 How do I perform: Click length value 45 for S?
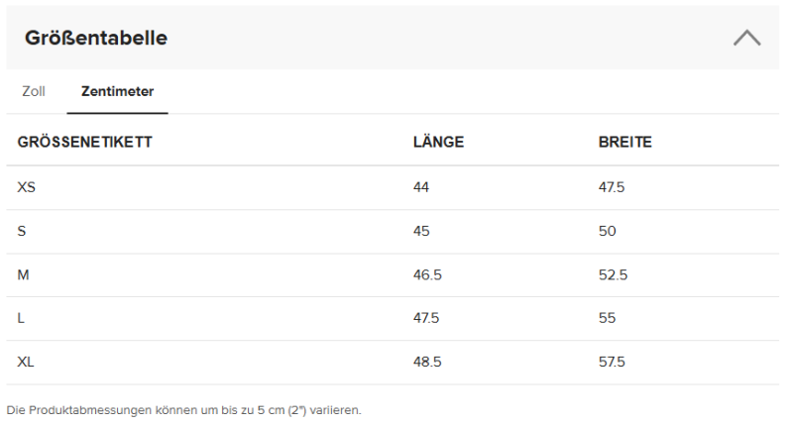[421, 231]
